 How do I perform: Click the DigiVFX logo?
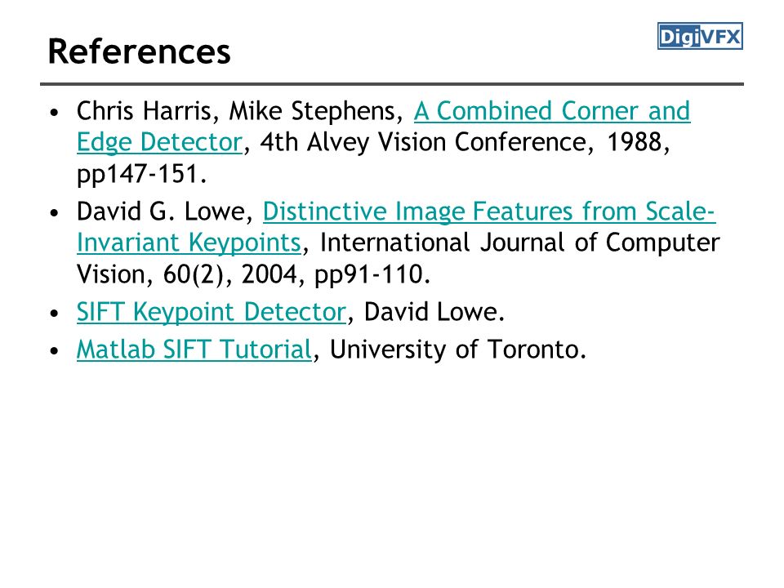pos(700,36)
